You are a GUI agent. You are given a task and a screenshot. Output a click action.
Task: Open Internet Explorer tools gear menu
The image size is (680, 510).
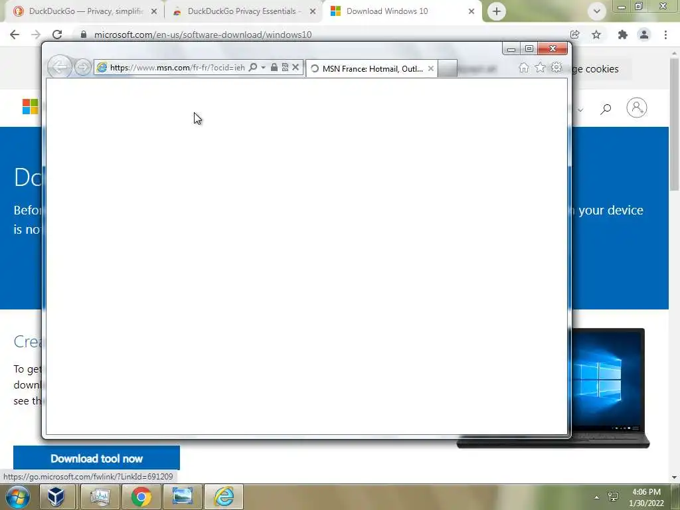tap(556, 68)
